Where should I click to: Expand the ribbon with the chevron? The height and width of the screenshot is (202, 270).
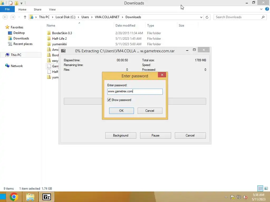261,9
